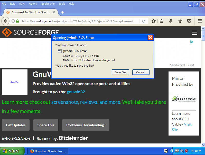Open the Visit Site link for CFH Cable
Screen dimensions: 205x155
182,127
